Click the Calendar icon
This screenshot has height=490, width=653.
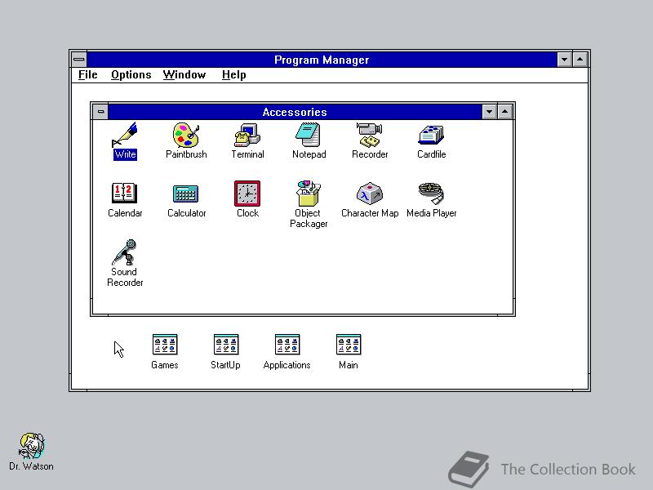tap(124, 193)
